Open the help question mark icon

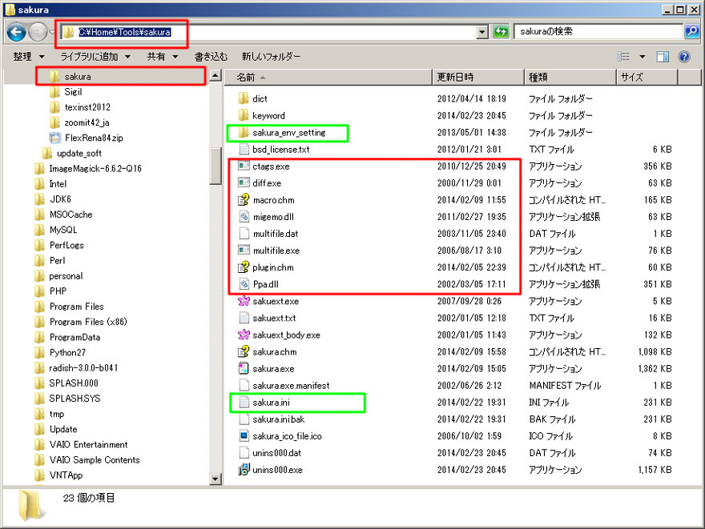click(x=684, y=57)
